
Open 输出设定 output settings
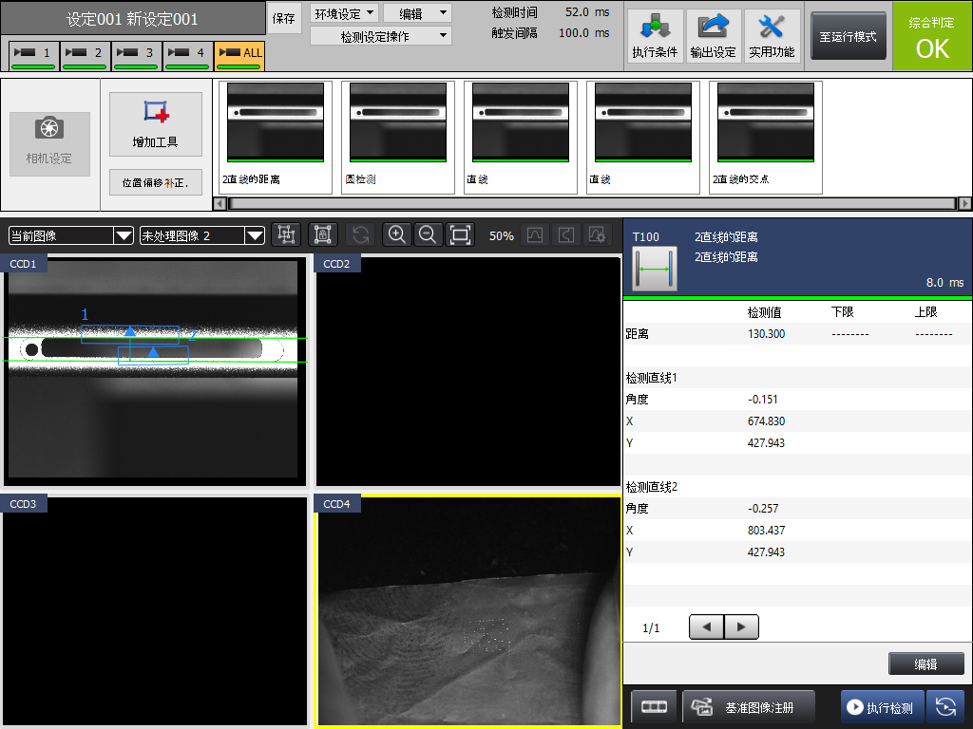coord(713,37)
